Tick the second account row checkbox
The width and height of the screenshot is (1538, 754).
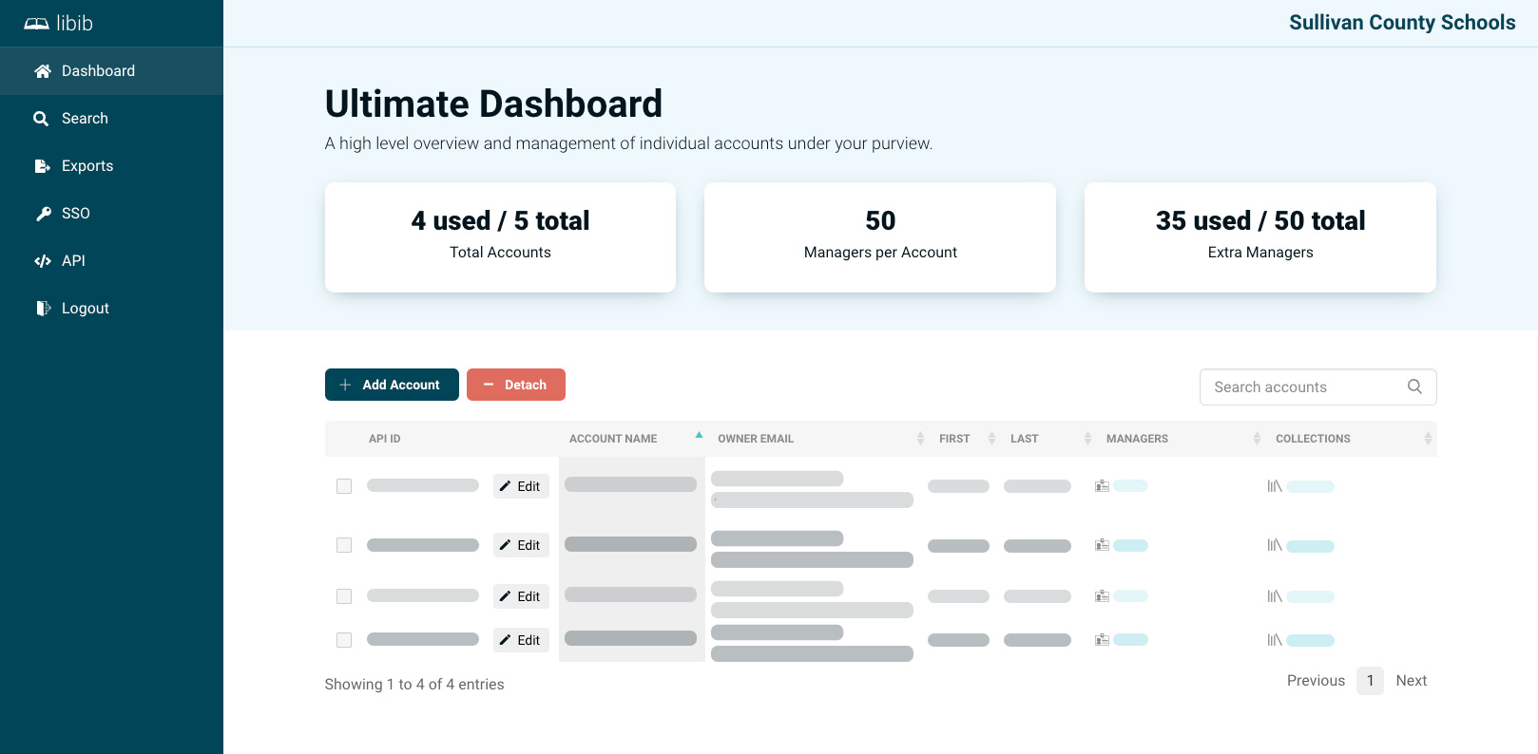click(344, 545)
